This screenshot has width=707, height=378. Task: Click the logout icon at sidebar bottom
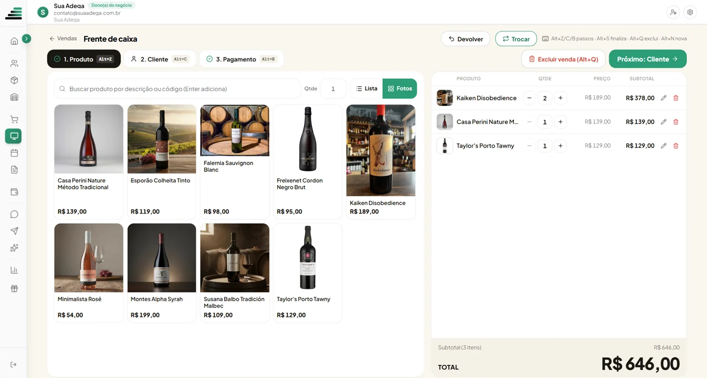point(14,364)
